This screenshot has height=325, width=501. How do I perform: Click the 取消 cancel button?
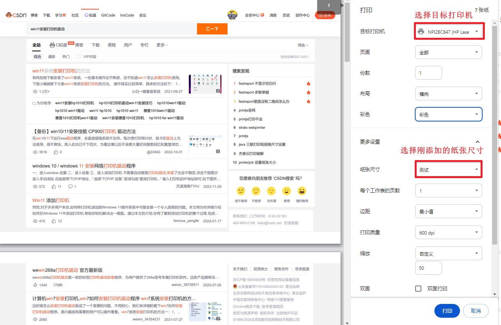coord(476,311)
